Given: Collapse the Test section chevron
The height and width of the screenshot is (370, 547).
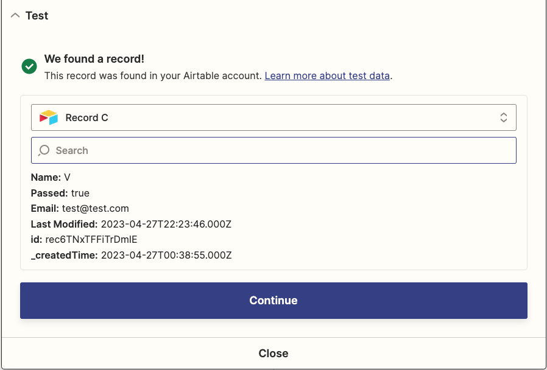Looking at the screenshot, I should [15, 16].
